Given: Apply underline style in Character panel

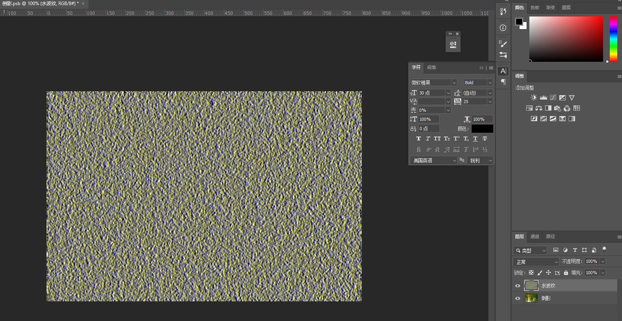Looking at the screenshot, I should [x=475, y=139].
